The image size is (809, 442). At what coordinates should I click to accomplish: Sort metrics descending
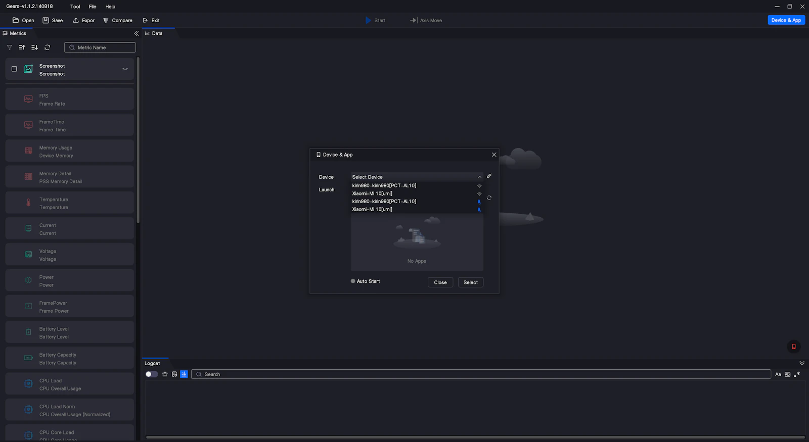tap(34, 47)
